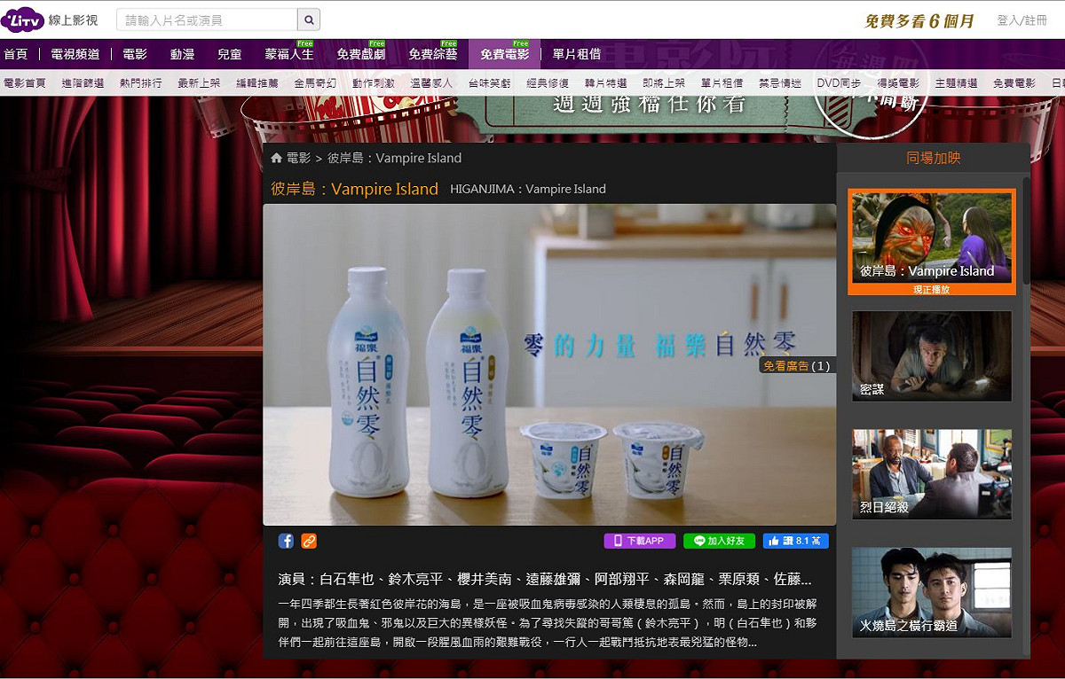The width and height of the screenshot is (1065, 679).
Task: Open 最新上架 submenu item
Action: tap(200, 83)
